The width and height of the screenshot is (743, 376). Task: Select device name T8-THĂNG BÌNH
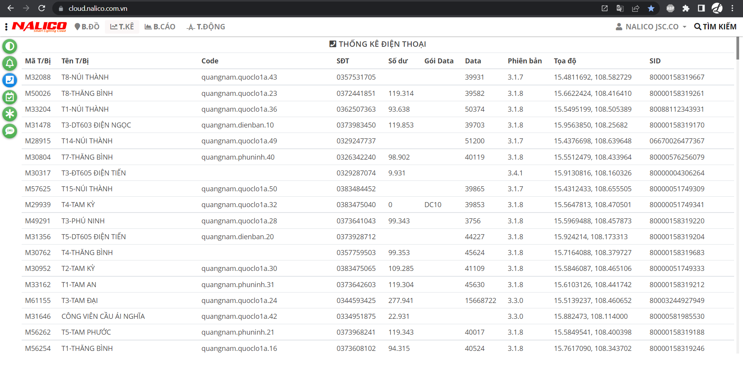click(x=87, y=94)
